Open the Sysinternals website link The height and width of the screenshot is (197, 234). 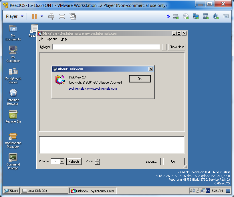click(x=93, y=88)
